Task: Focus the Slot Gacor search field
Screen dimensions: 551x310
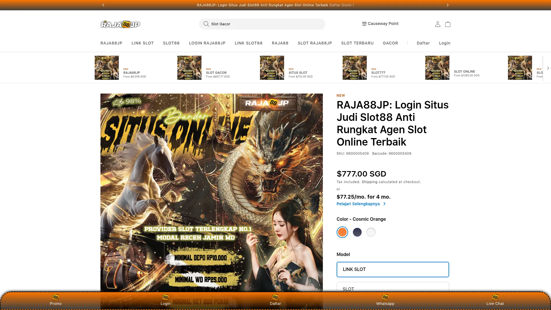Action: click(262, 24)
